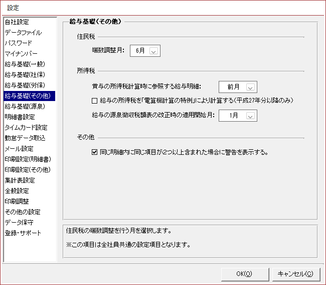Choose データ保守 from the sidebar

coord(18,223)
